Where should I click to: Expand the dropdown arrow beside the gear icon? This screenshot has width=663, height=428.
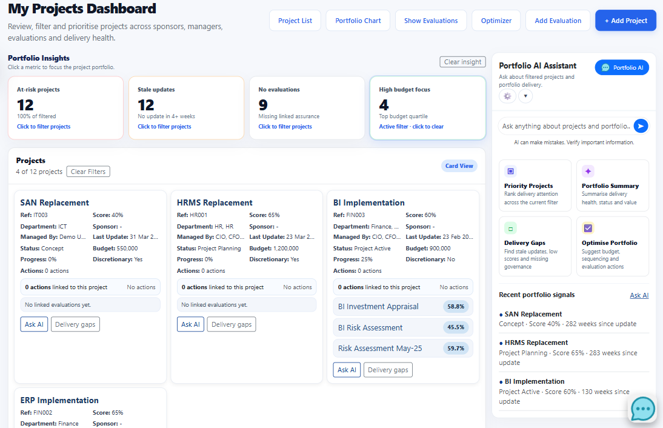tap(525, 96)
